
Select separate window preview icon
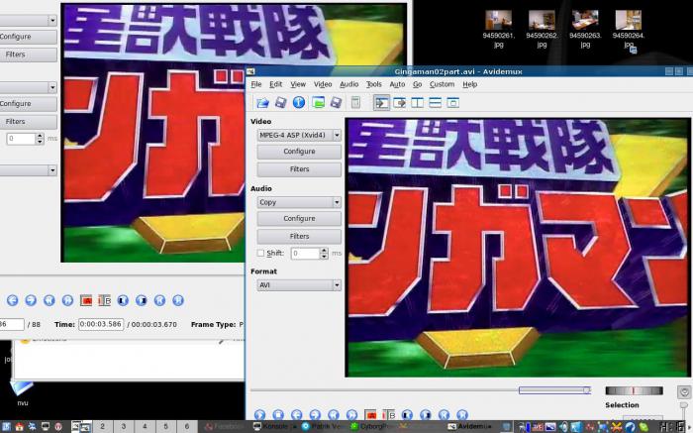453,103
